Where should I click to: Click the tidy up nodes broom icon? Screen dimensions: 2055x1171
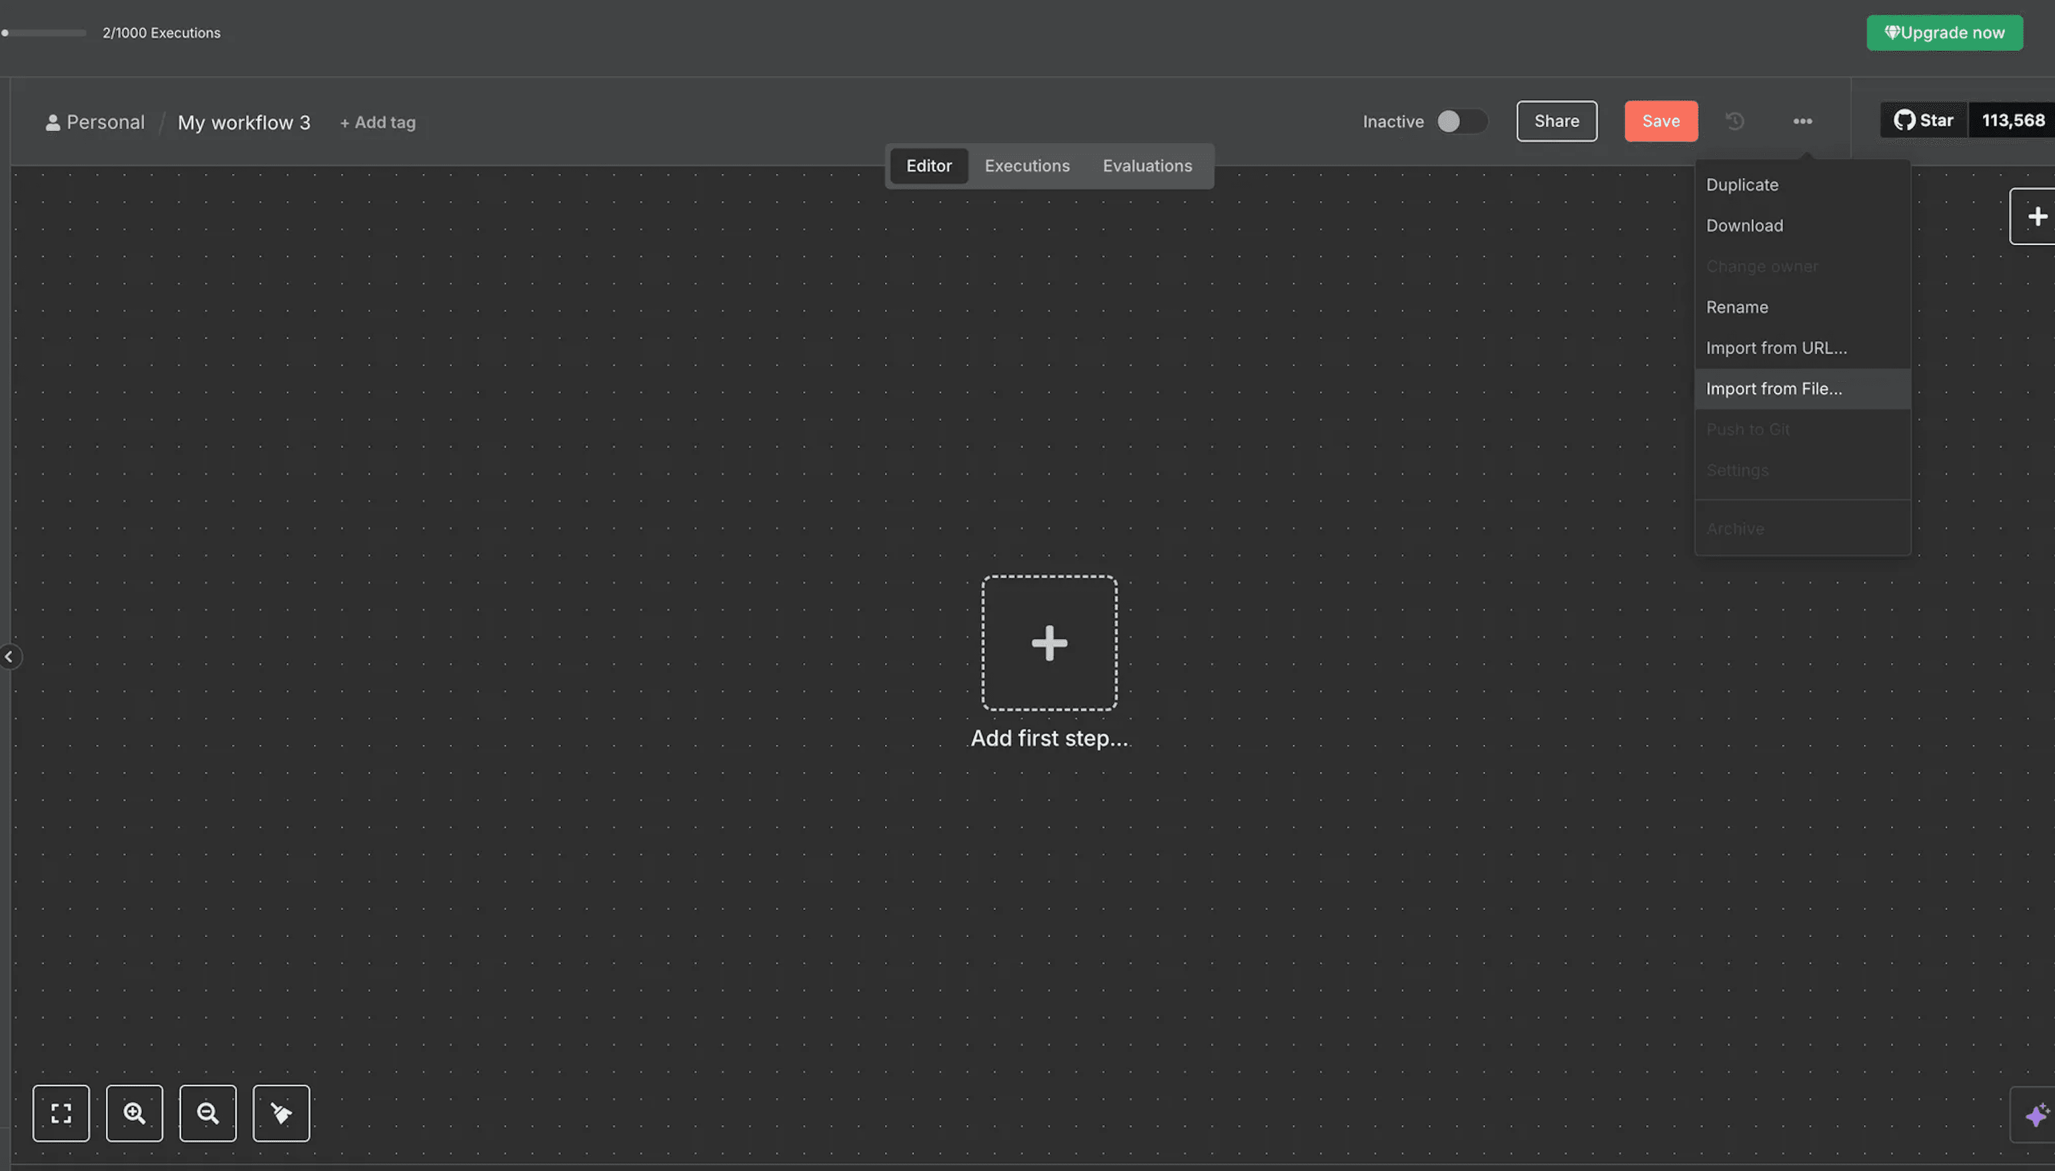(x=281, y=1113)
